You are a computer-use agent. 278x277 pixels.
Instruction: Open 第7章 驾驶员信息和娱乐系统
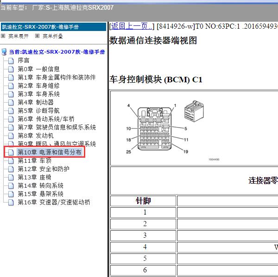tap(57, 127)
